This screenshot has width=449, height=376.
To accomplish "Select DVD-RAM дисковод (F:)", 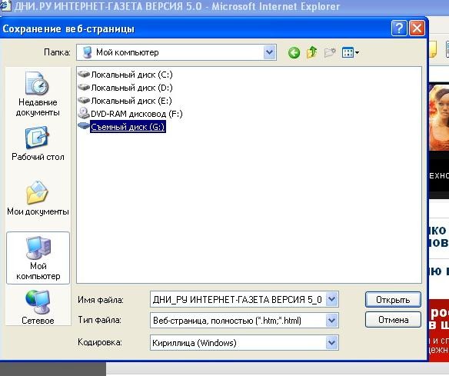I will point(130,114).
